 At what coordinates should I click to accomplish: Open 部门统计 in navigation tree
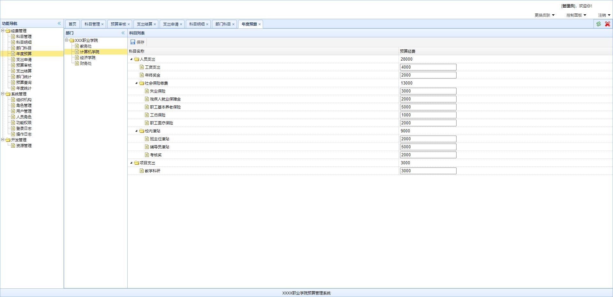(24, 77)
